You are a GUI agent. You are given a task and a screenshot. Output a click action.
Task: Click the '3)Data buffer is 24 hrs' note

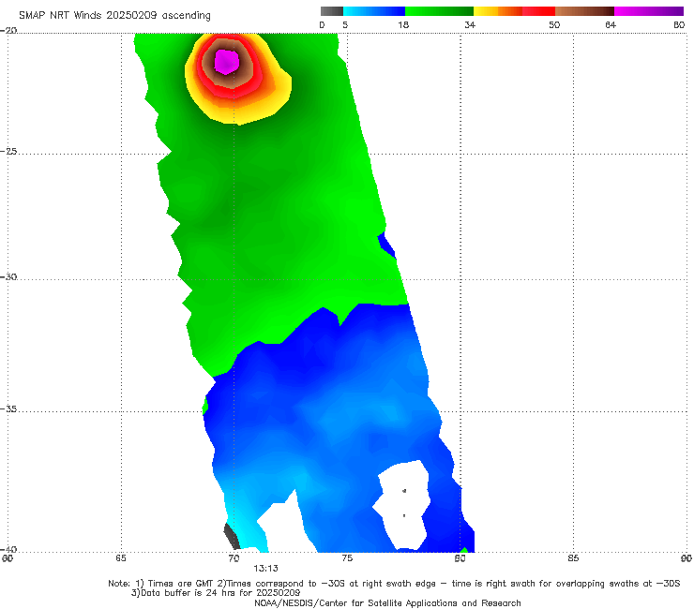(x=216, y=593)
